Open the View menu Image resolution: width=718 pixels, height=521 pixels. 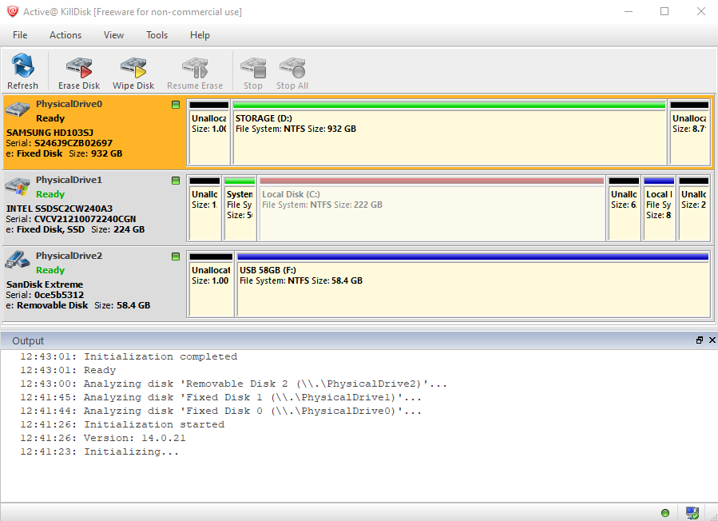(113, 35)
